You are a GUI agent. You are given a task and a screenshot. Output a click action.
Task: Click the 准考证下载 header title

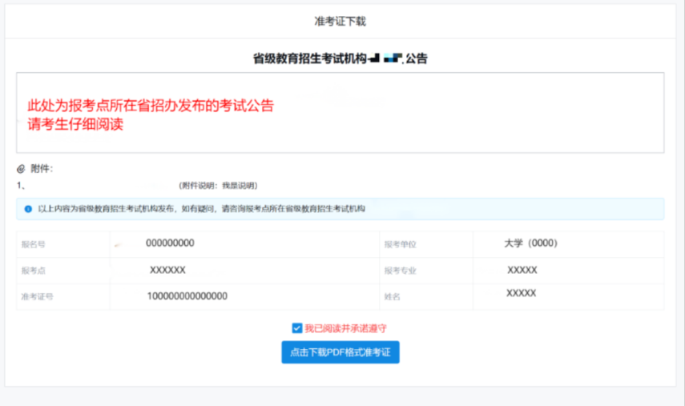click(x=340, y=22)
